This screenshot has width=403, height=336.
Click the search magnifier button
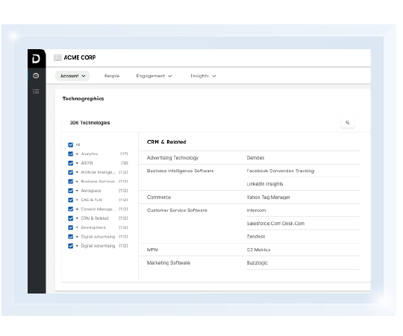tap(348, 123)
